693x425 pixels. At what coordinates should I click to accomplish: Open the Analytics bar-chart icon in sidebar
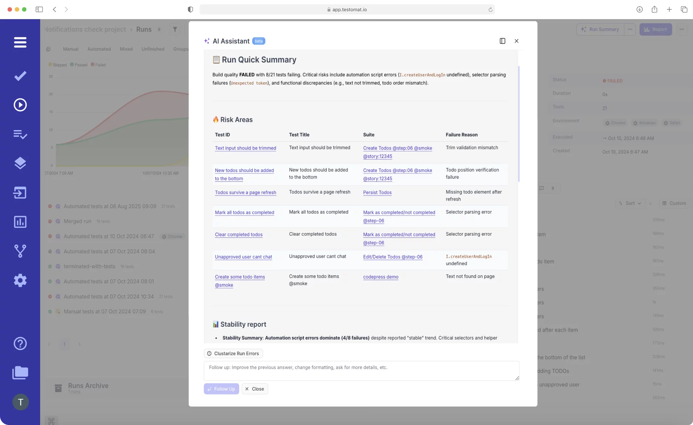(x=20, y=222)
